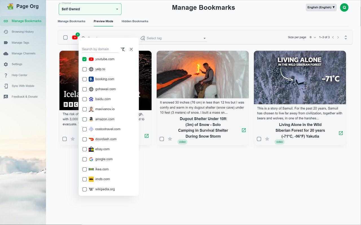Click the baidu.com paw icon

coord(91,99)
